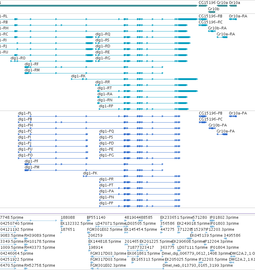Click the dlg1-PM protein label

click(32, 167)
